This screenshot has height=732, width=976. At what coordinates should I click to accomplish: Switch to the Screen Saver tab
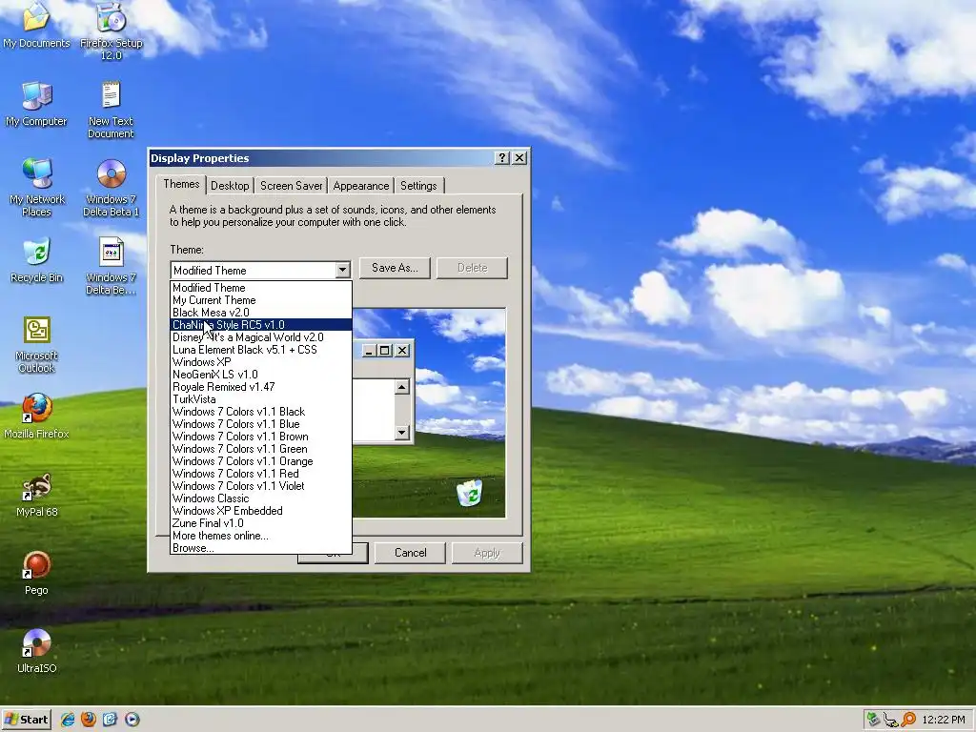[x=292, y=186]
